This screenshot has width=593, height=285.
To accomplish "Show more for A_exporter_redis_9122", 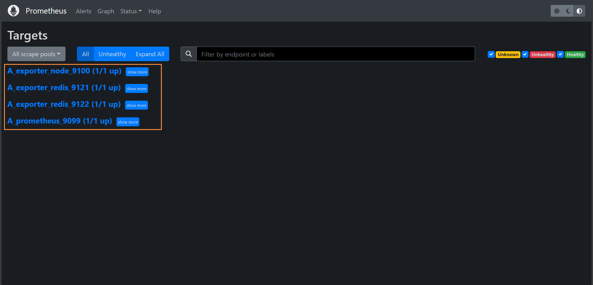I will click(x=137, y=105).
